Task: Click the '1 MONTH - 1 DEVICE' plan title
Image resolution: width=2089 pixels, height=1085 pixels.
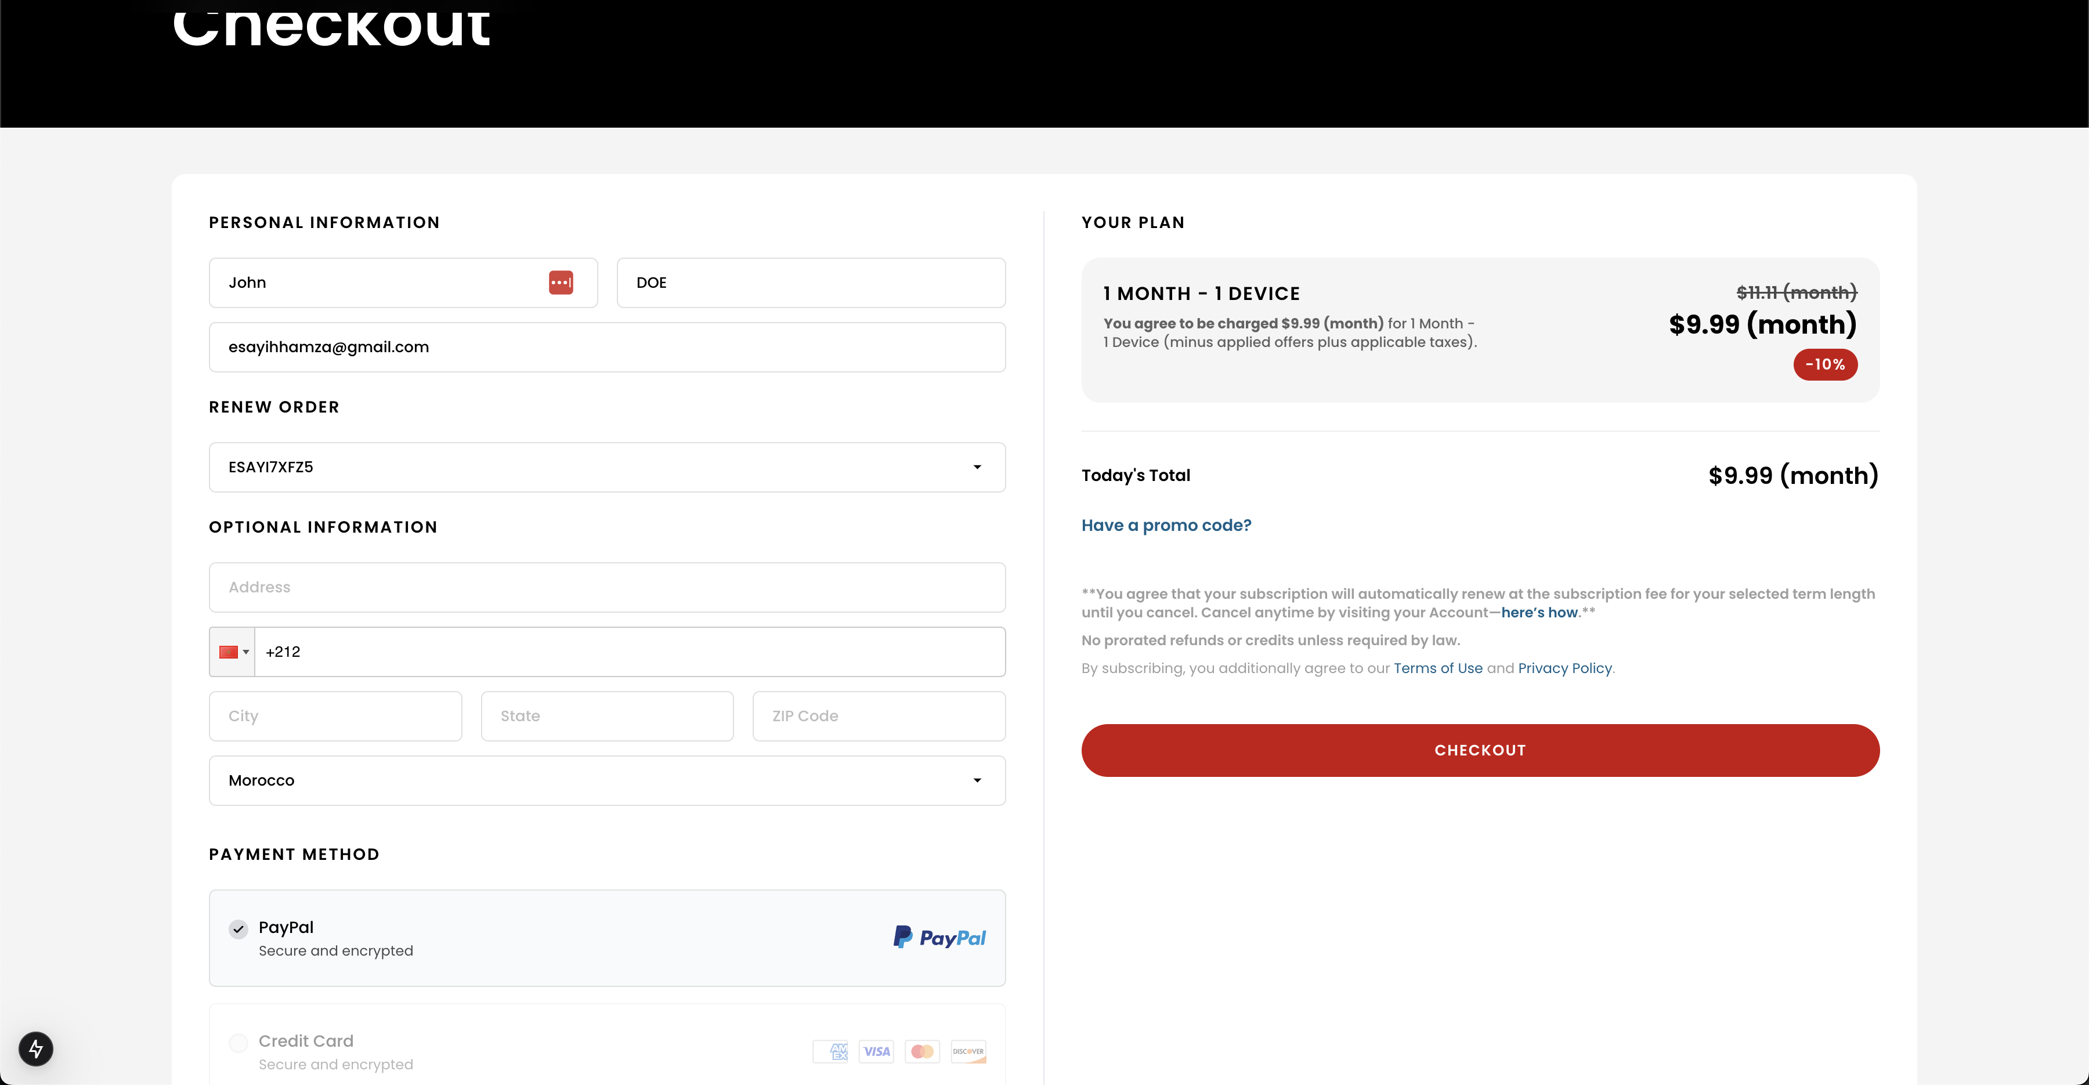Action: (x=1201, y=294)
